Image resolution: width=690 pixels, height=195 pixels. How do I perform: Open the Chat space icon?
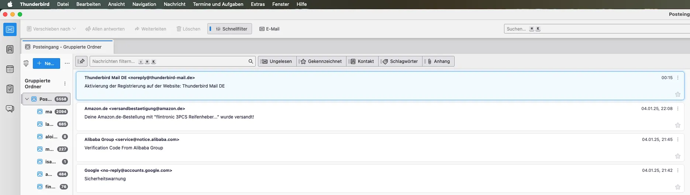tap(10, 109)
